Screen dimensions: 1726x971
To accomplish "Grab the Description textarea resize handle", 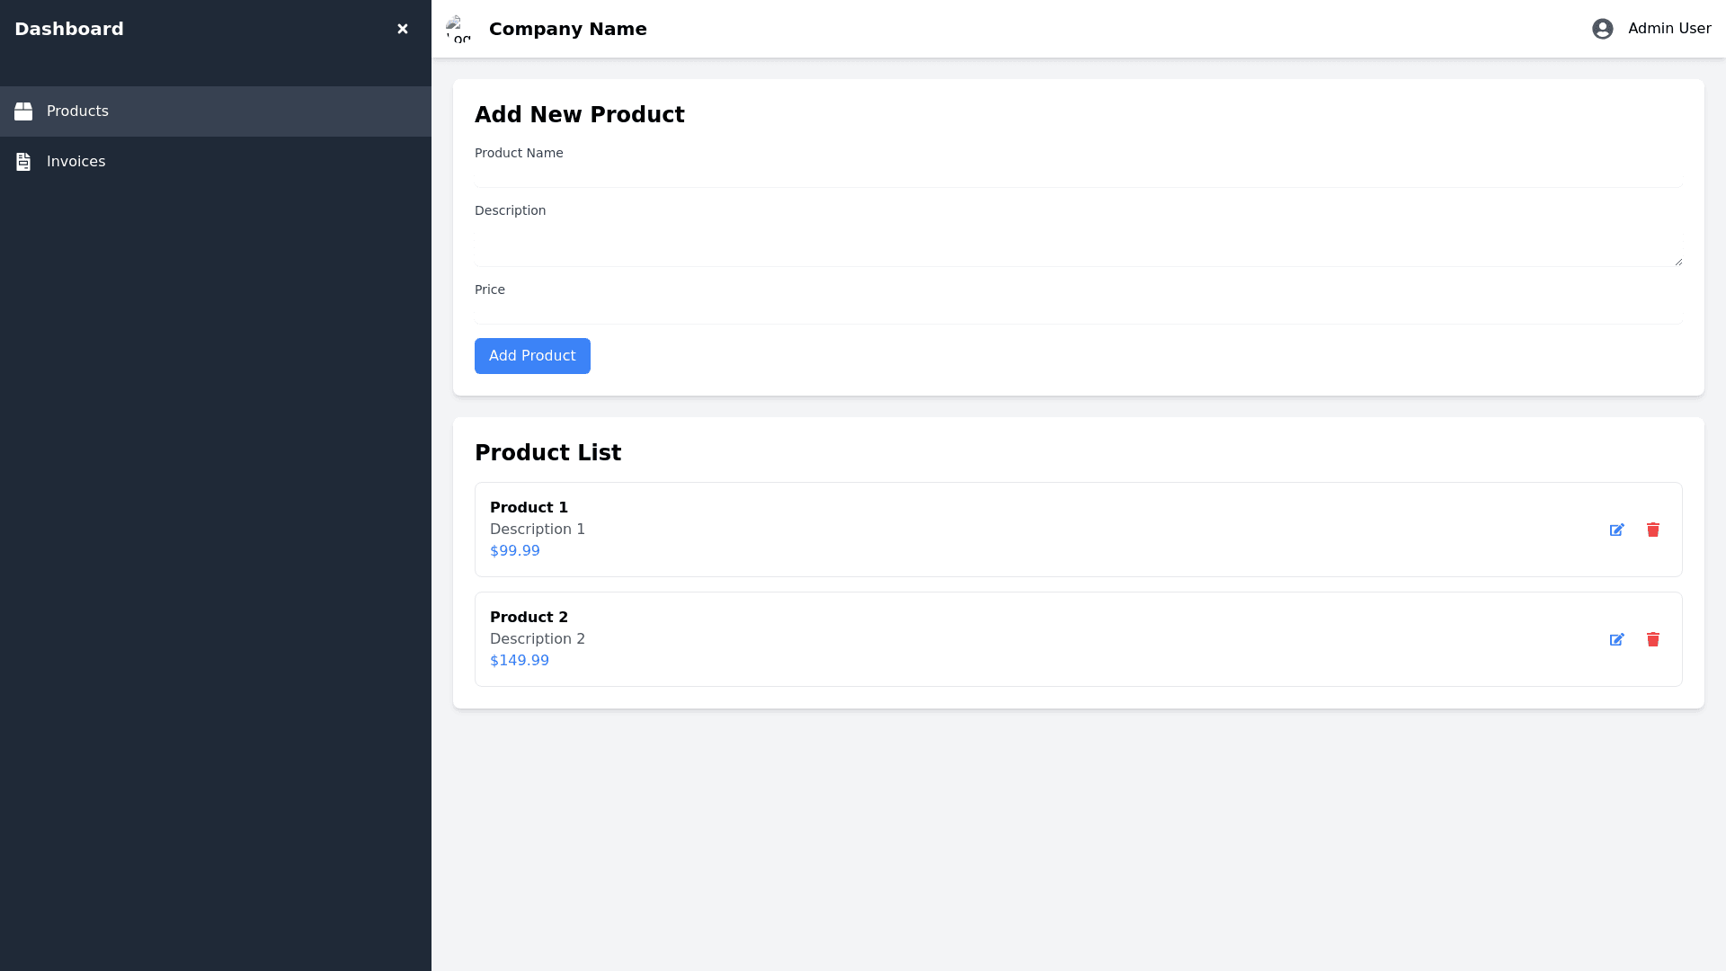I will (1677, 262).
